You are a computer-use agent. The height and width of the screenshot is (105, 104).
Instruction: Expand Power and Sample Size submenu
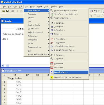pos(37,54)
